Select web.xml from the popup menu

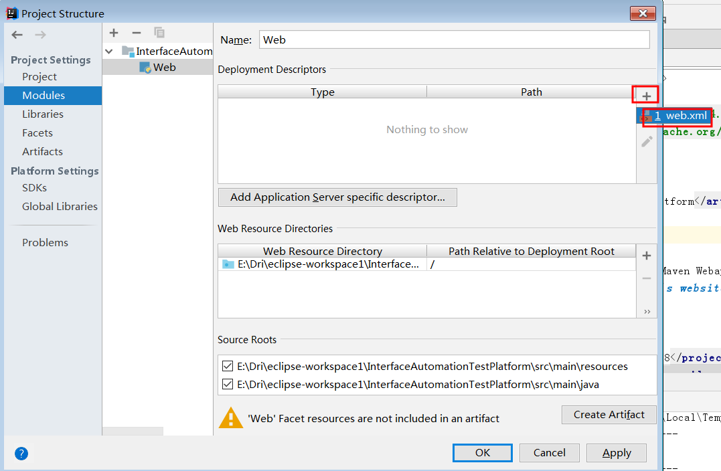tap(674, 116)
